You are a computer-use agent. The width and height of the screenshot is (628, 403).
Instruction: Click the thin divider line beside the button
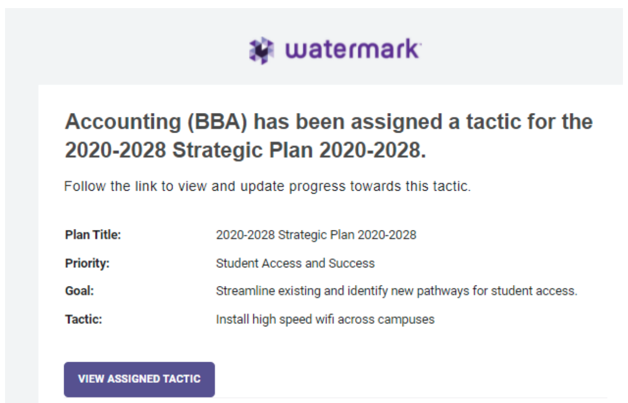pyautogui.click(x=411, y=398)
